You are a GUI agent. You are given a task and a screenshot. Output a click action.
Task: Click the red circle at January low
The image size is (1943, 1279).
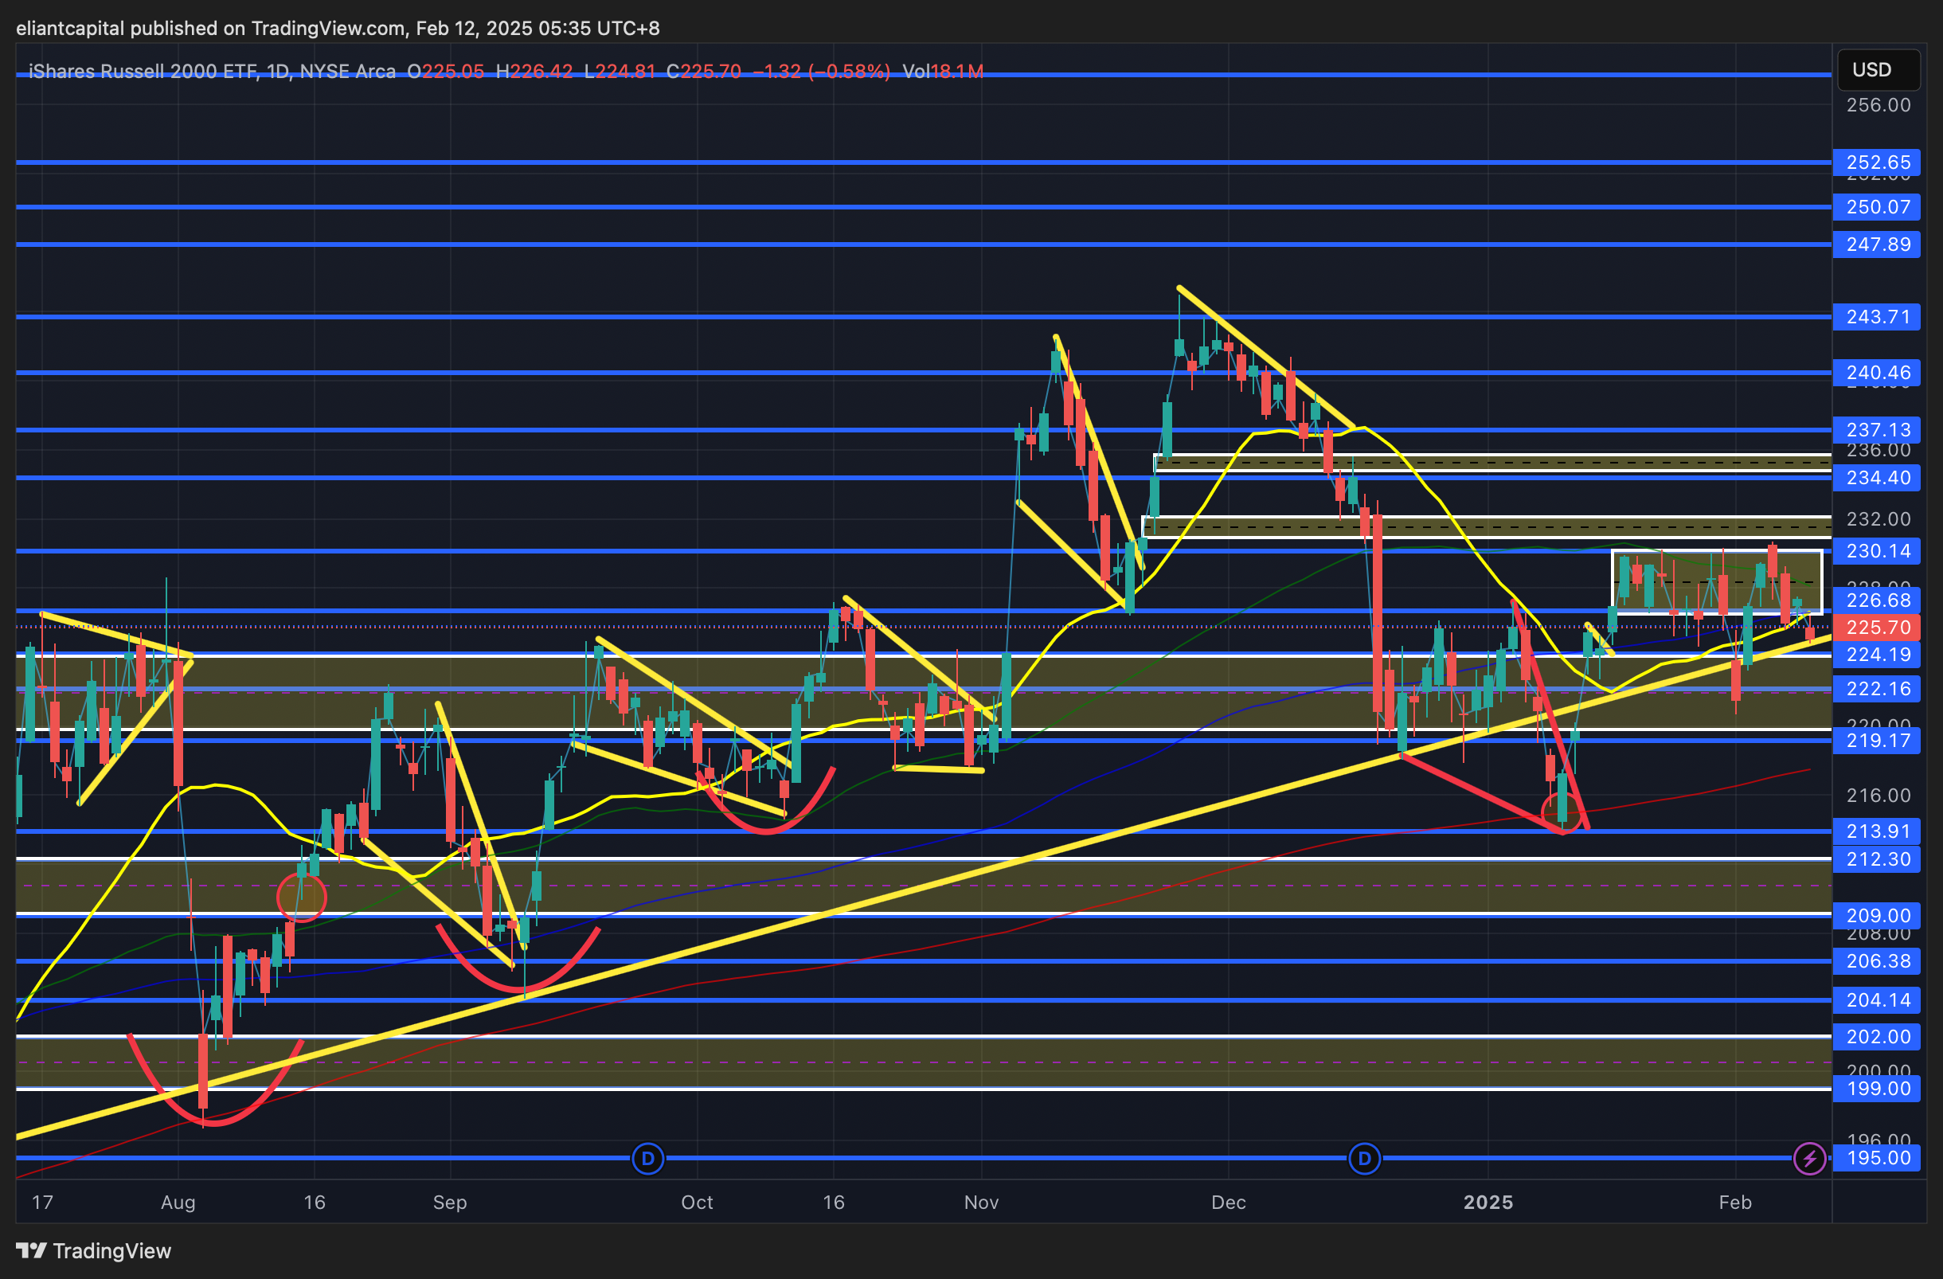[x=1561, y=812]
